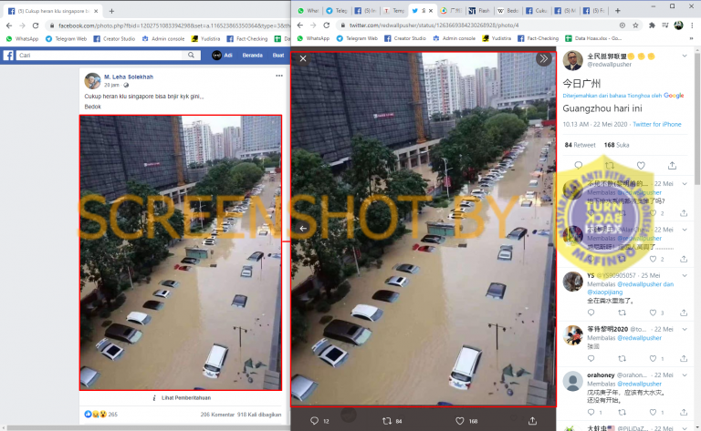Screen dimensions: 701x431
Task: Click the heart icon below the tweet's Retweet count
Action: click(x=641, y=166)
